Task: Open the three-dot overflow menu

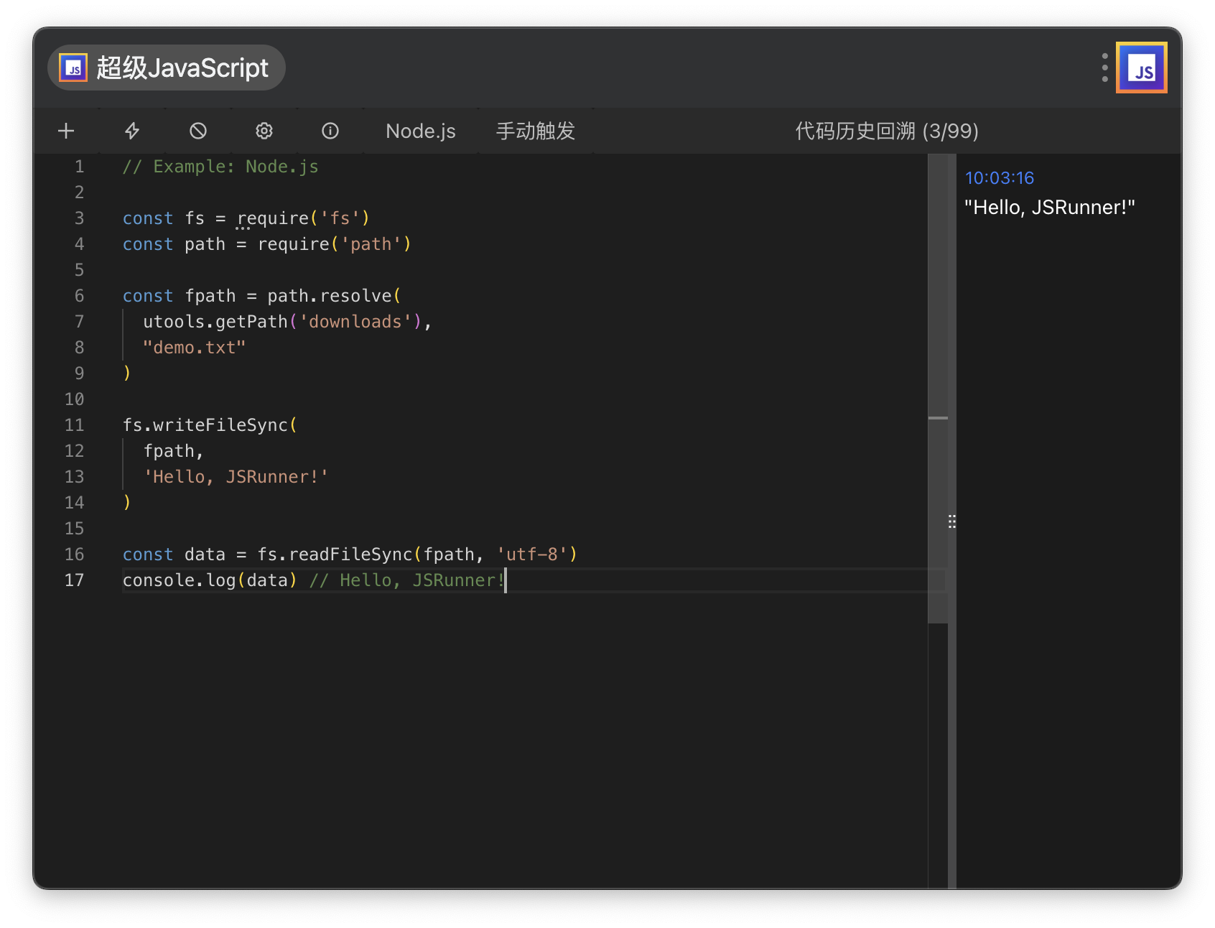Action: tap(1104, 68)
